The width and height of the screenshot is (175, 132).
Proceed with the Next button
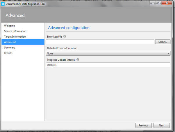pyautogui.click(x=162, y=125)
